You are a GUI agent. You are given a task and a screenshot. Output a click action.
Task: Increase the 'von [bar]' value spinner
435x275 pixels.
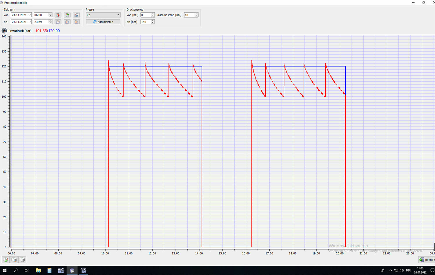click(x=153, y=14)
